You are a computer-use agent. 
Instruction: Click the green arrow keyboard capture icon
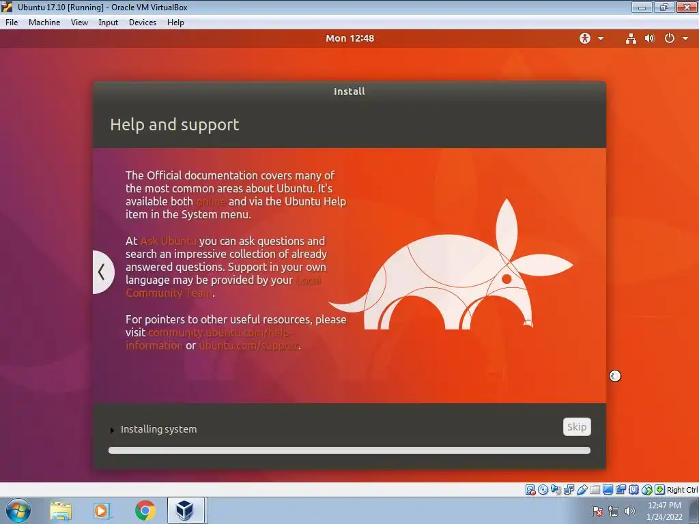(660, 490)
